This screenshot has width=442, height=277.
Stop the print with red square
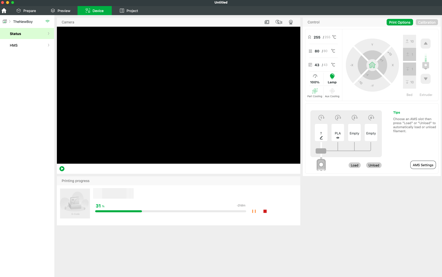pyautogui.click(x=265, y=211)
